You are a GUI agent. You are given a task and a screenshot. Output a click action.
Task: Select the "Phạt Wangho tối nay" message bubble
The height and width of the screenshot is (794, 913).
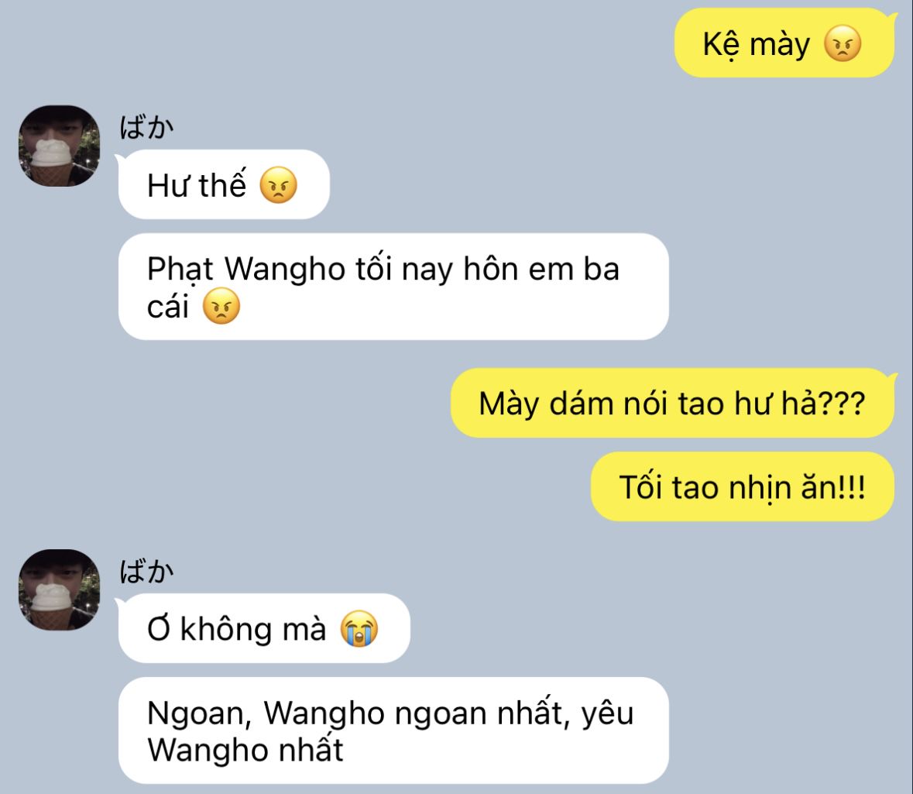tap(393, 287)
